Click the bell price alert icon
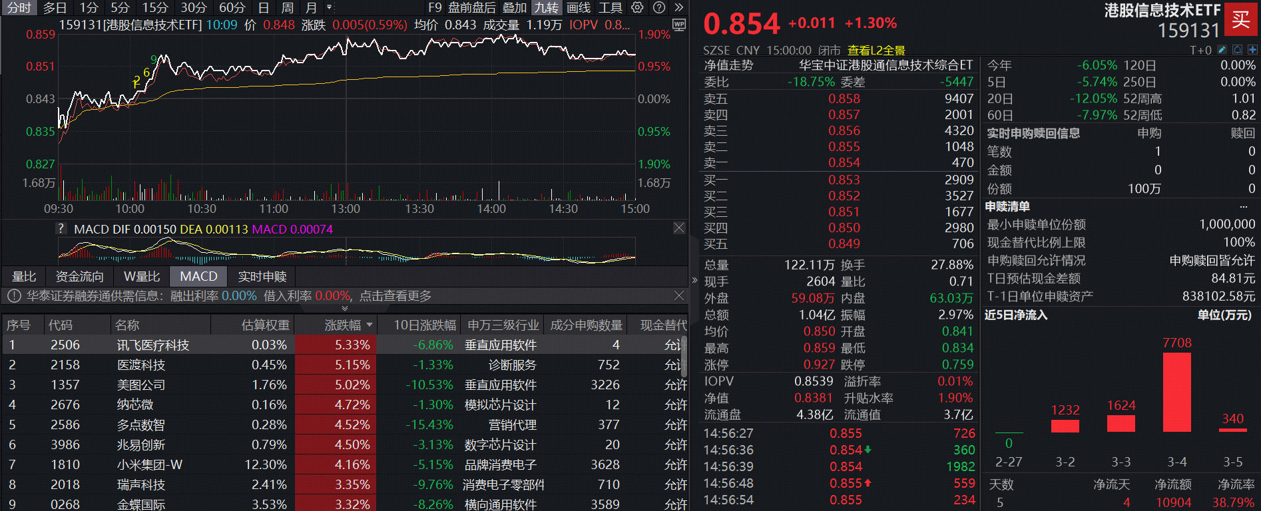 pos(1237,50)
